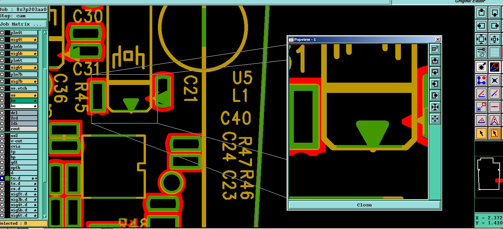Select layer name pln7b

coord(24,74)
